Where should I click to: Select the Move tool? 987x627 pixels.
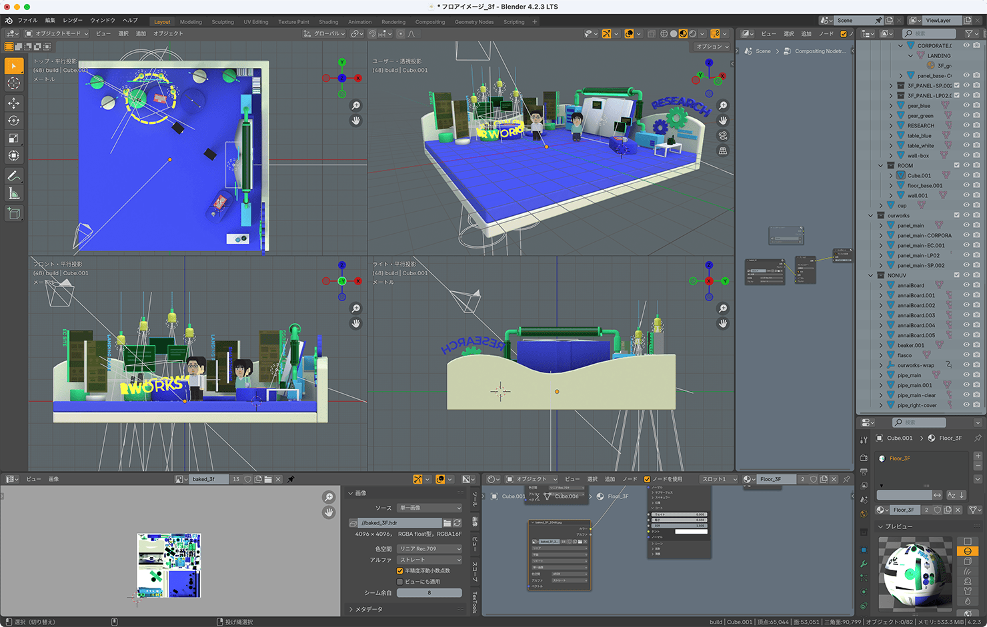[13, 103]
